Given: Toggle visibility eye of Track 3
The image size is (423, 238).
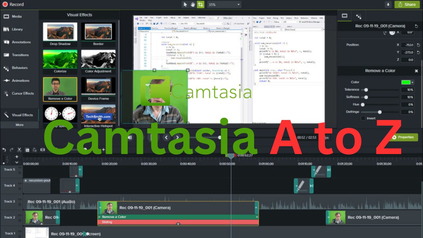Looking at the screenshot, I should click(x=19, y=199).
